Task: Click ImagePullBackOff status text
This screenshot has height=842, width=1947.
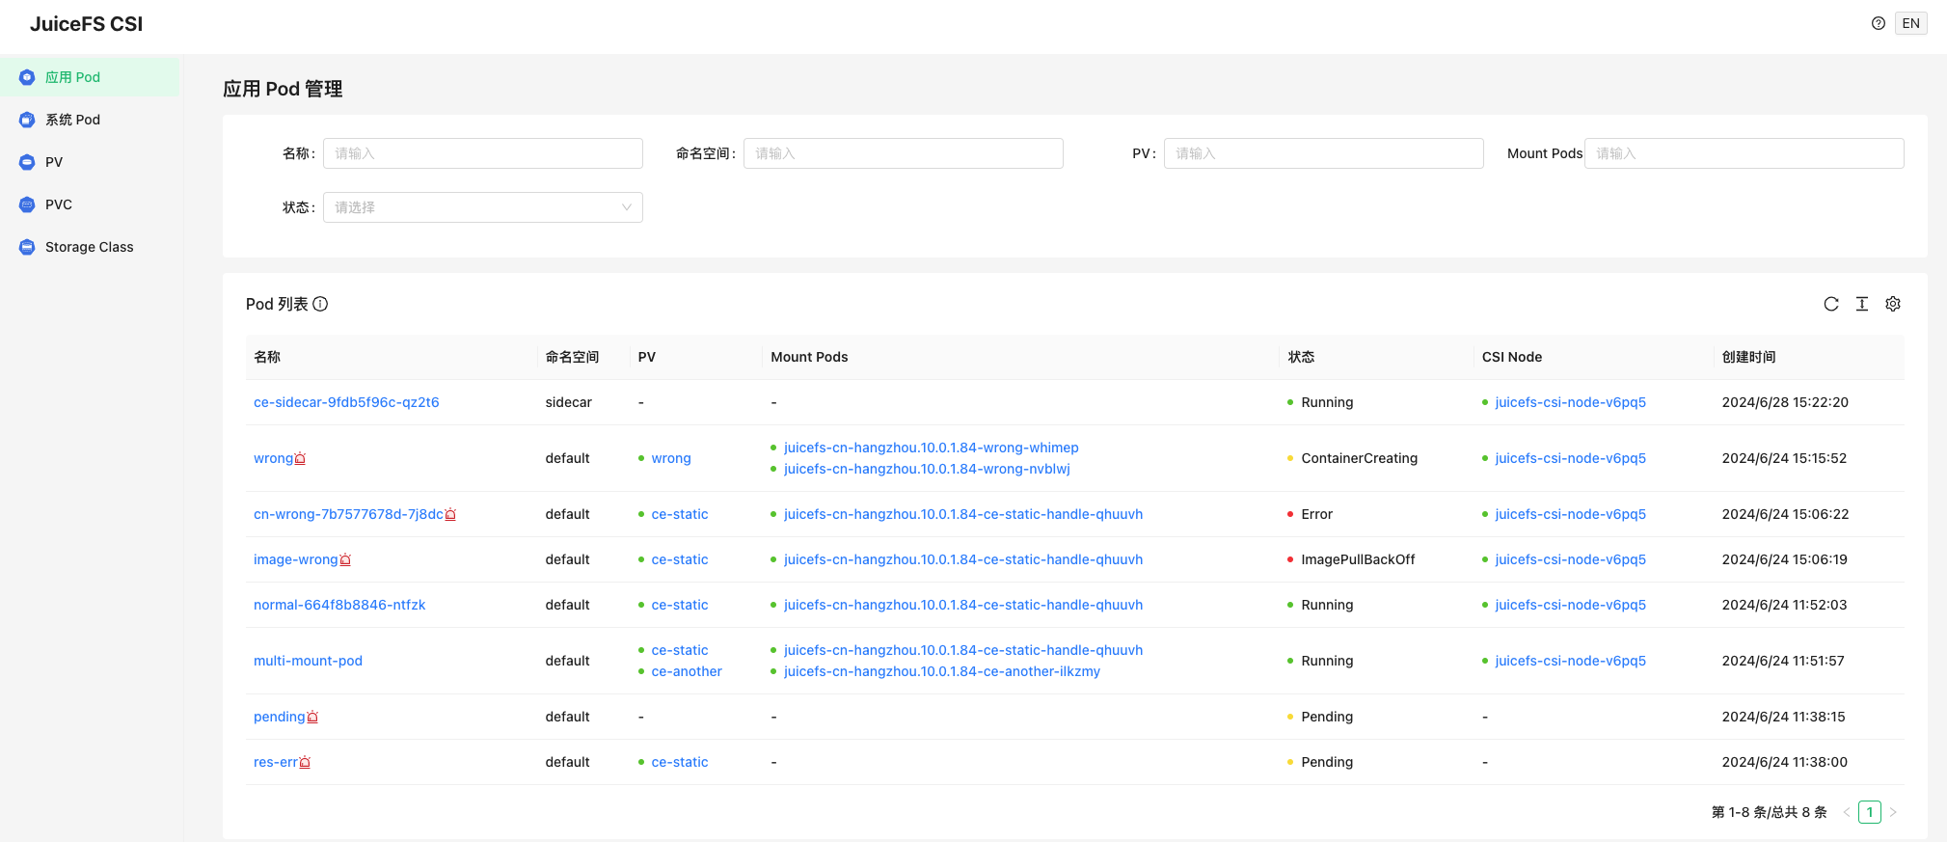Action: pos(1358,559)
